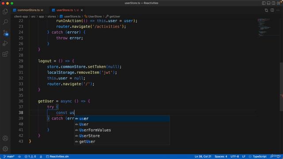Open Source Control view with pending changes

click(x=5, y=33)
